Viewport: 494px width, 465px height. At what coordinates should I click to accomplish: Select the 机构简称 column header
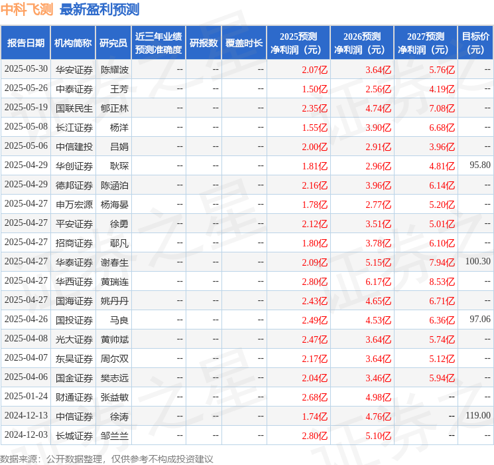pos(73,43)
